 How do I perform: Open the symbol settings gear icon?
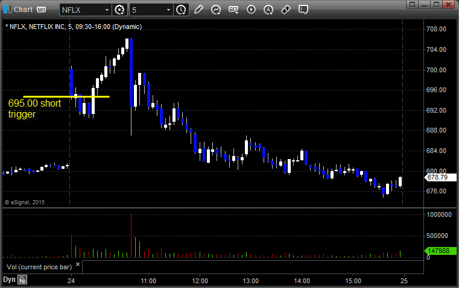pos(119,10)
